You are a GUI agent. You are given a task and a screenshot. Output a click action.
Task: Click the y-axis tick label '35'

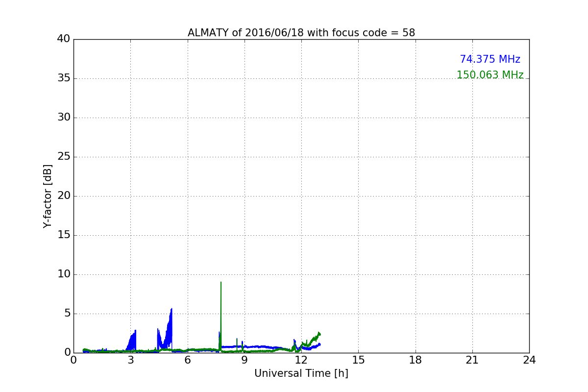tap(64, 78)
